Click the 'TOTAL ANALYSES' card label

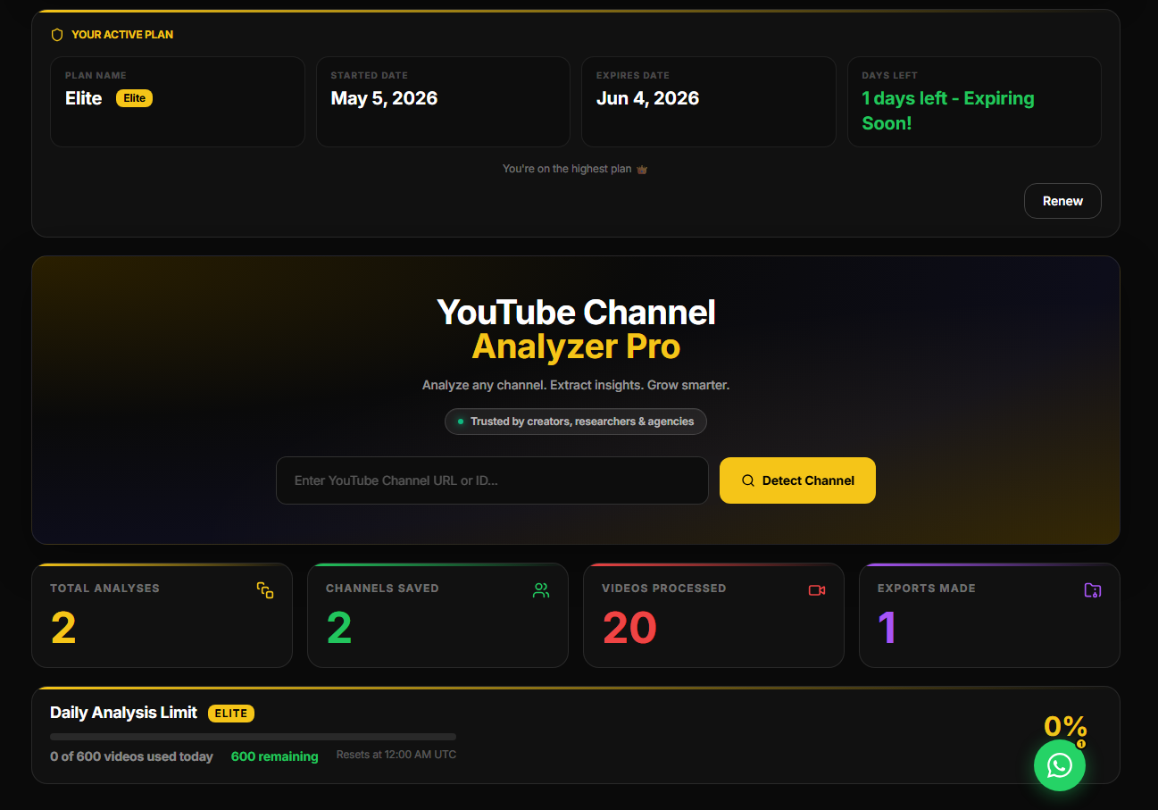pos(104,589)
